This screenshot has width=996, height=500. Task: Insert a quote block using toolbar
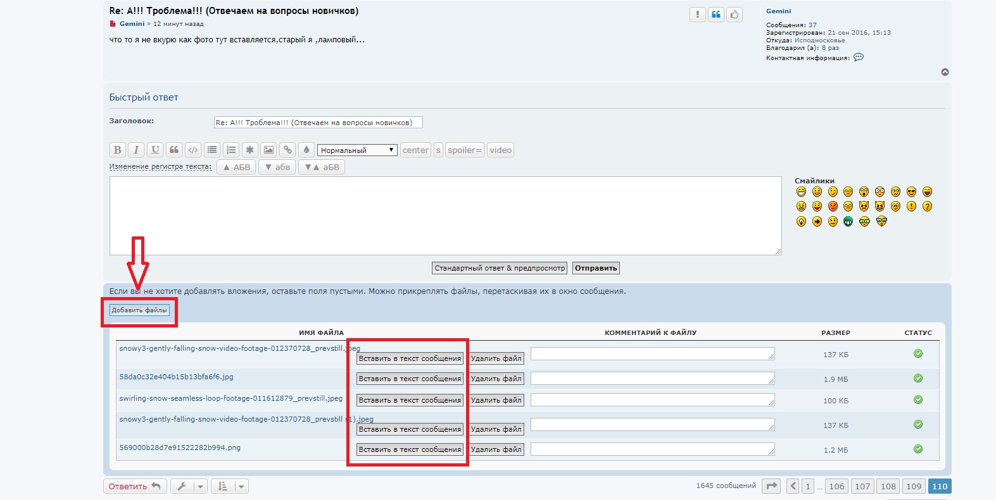[x=174, y=150]
